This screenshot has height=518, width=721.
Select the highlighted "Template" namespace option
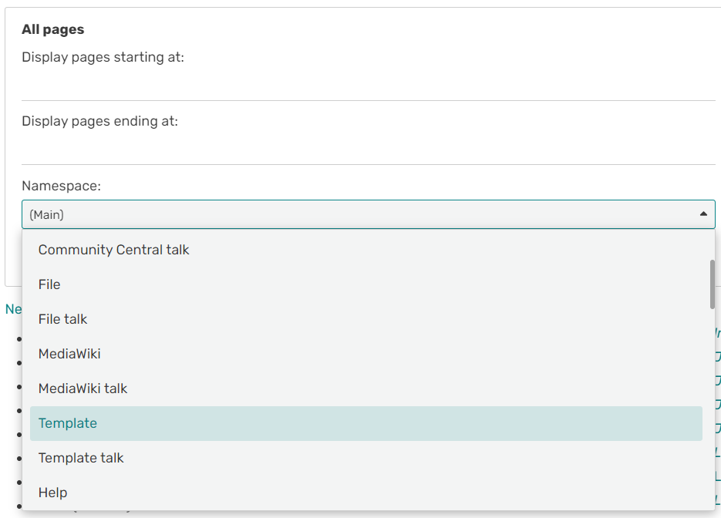point(68,423)
